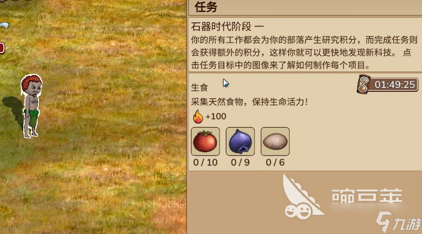The image size is (422, 234).
Task: Click the pea pod watermark logo
Action: point(301,197)
